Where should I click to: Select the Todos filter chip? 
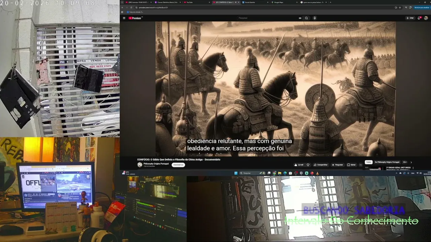[x=369, y=162]
